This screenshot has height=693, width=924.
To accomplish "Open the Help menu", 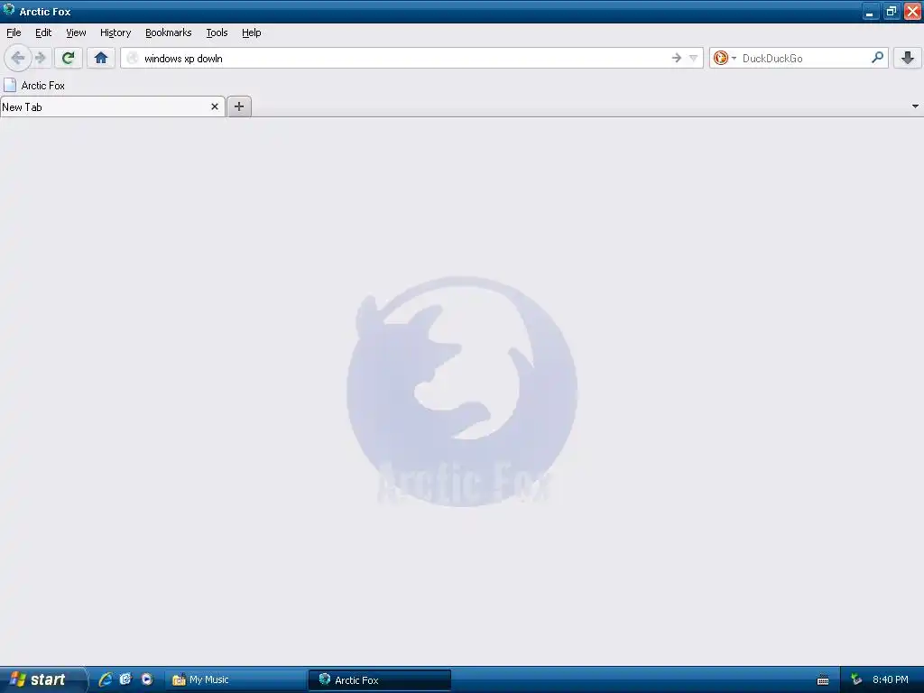I will [252, 32].
